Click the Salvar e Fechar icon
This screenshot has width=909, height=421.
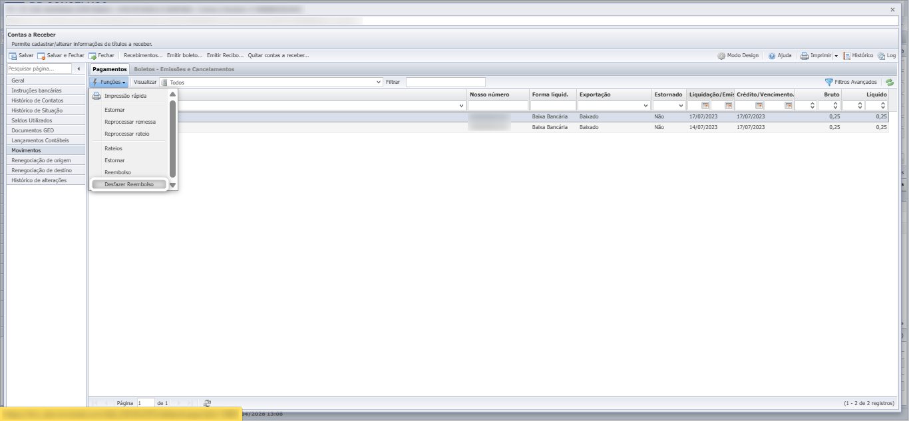coord(41,56)
